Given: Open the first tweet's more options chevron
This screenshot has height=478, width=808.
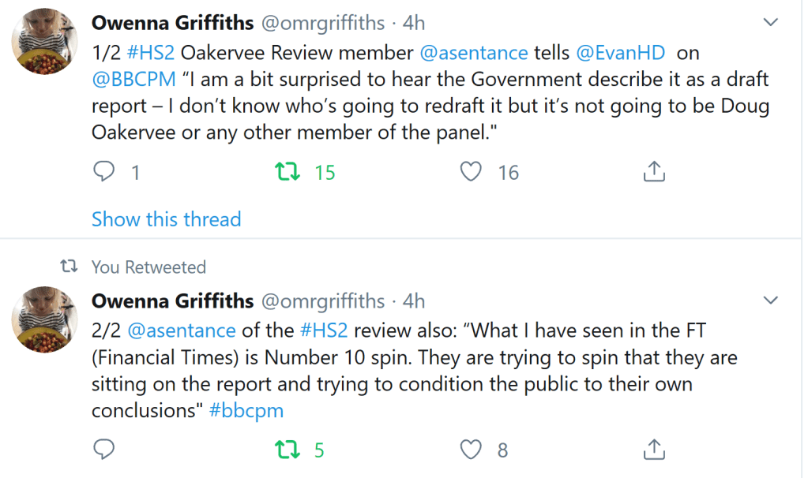Looking at the screenshot, I should coord(770,22).
